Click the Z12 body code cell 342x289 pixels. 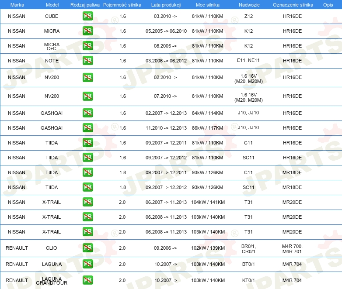(248, 16)
